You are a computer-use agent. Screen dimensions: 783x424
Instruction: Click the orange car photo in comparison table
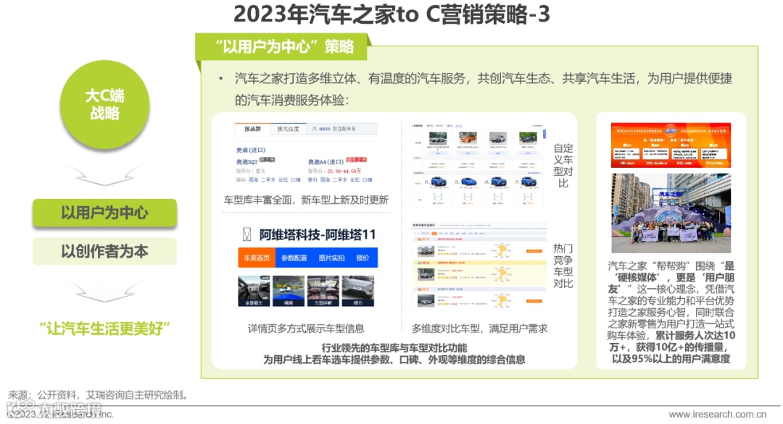coord(468,137)
